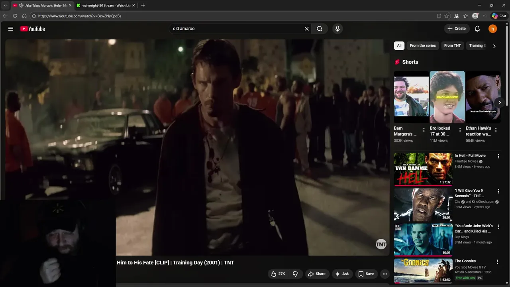The image size is (510, 287).
Task: Click the TNT logo in video corner
Action: pos(381,244)
